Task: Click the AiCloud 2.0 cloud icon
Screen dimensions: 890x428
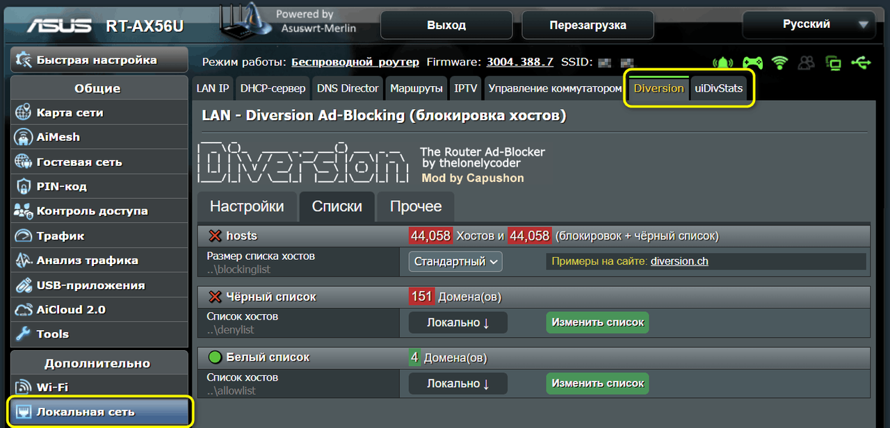Action: (24, 310)
